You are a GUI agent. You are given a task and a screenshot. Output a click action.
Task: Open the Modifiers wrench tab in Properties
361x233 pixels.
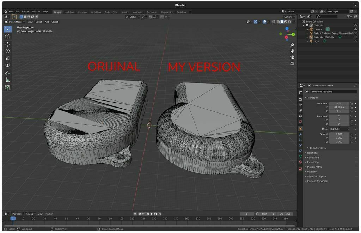tap(300, 134)
